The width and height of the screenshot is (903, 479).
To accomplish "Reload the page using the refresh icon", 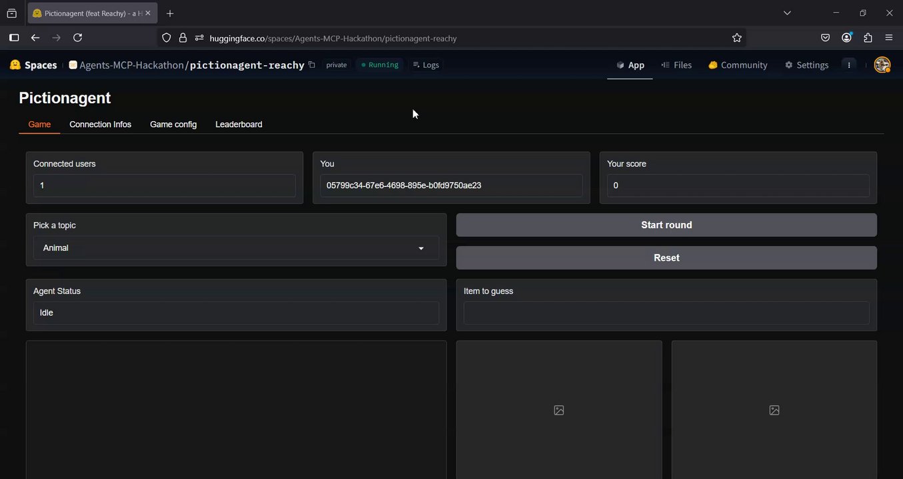I will click(77, 38).
